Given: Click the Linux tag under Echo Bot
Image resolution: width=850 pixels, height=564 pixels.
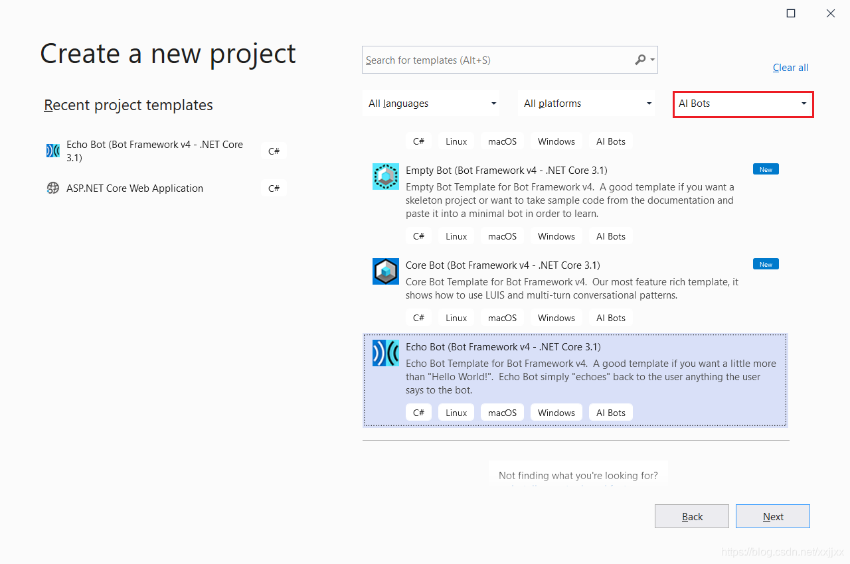Looking at the screenshot, I should point(456,413).
